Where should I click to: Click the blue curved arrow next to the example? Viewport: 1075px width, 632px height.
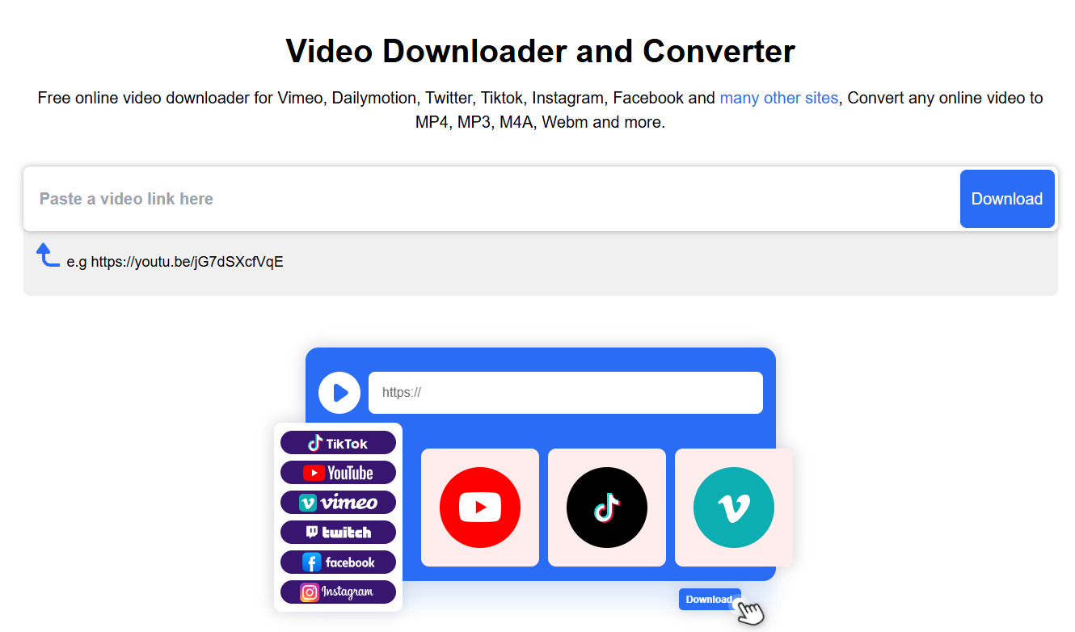pyautogui.click(x=48, y=255)
